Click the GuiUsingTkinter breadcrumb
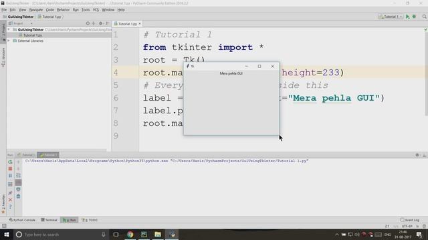This screenshot has width=428, height=240. [x=18, y=17]
